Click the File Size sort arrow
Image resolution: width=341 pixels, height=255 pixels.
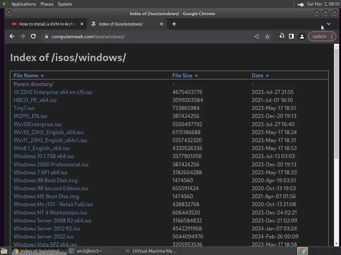point(196,75)
